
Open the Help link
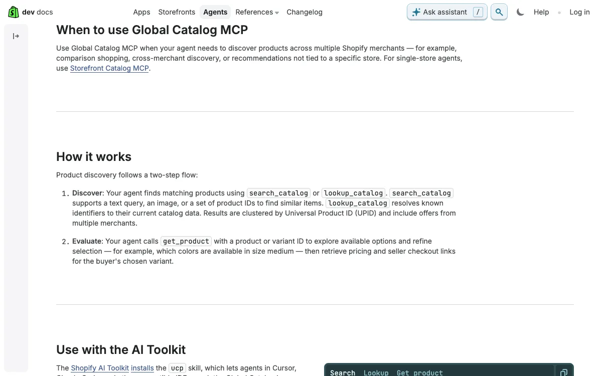tap(541, 12)
